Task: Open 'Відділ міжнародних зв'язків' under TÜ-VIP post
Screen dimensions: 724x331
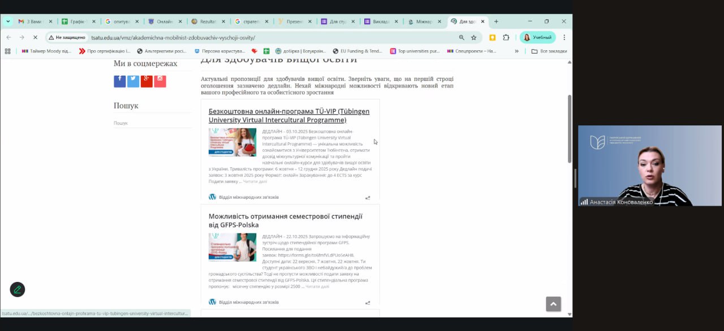Action: (x=249, y=197)
